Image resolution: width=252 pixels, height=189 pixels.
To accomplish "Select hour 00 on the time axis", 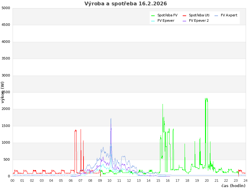I will coord(13,180).
